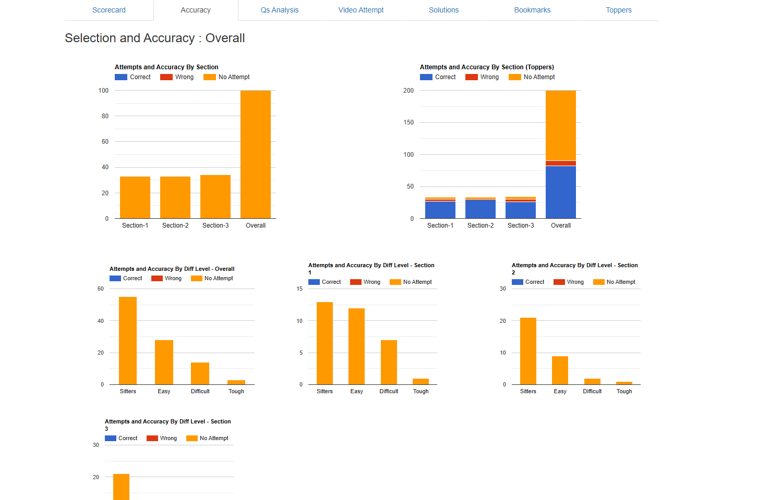Open the Solutions tab

pyautogui.click(x=443, y=10)
